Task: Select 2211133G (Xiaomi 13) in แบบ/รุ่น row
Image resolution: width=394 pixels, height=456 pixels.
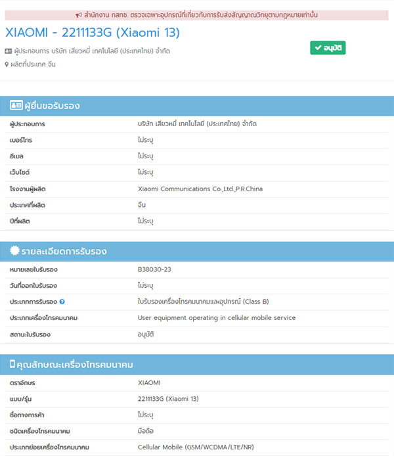Action: (x=168, y=399)
